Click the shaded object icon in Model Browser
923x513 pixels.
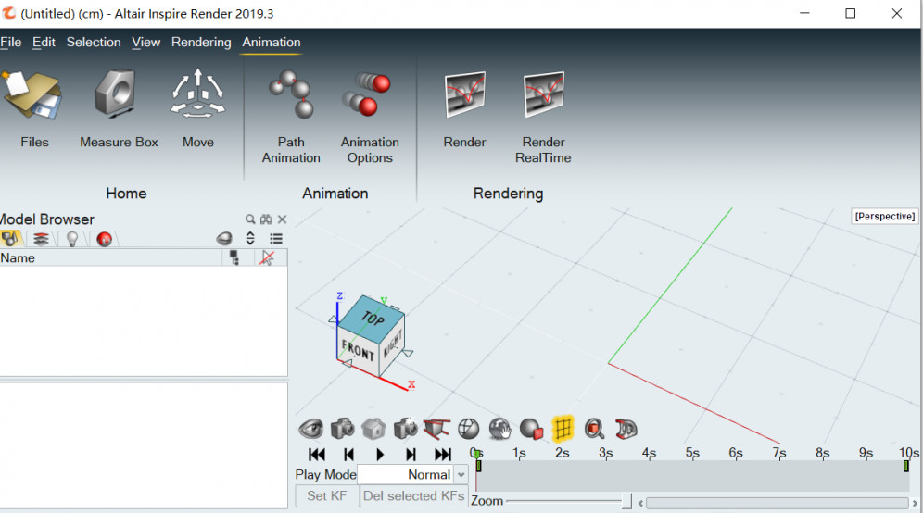(x=223, y=238)
